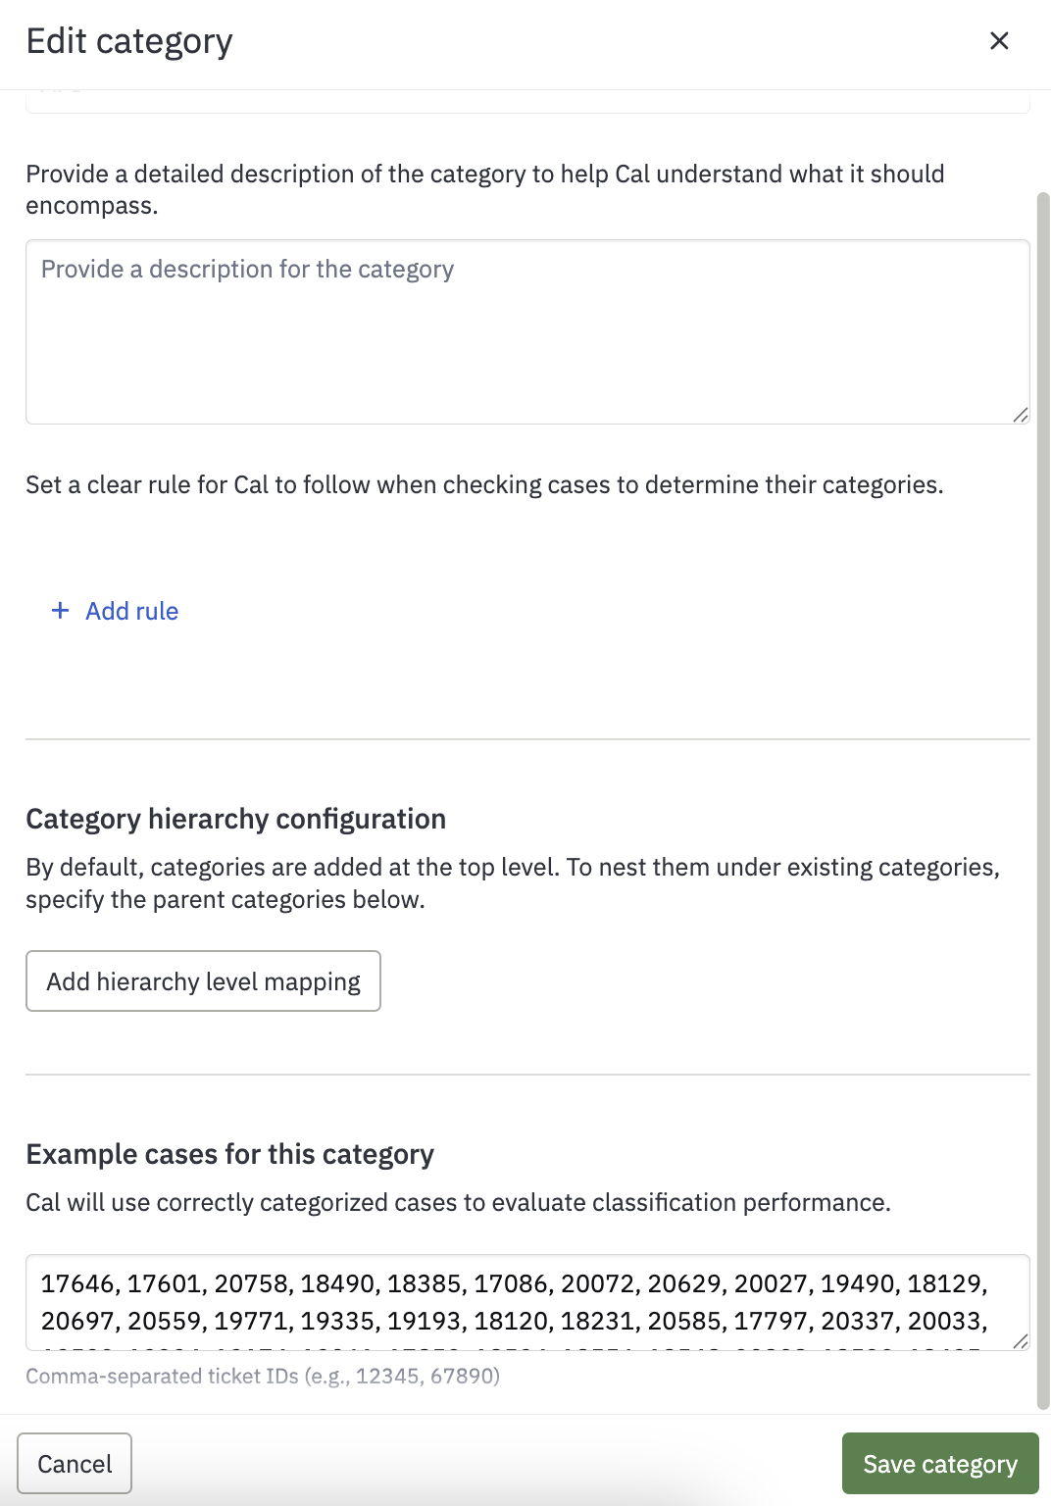Click the plus icon beside Add rule
The height and width of the screenshot is (1506, 1051).
[x=60, y=611]
